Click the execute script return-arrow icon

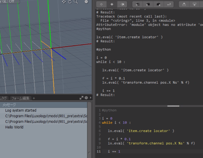point(169,4)
